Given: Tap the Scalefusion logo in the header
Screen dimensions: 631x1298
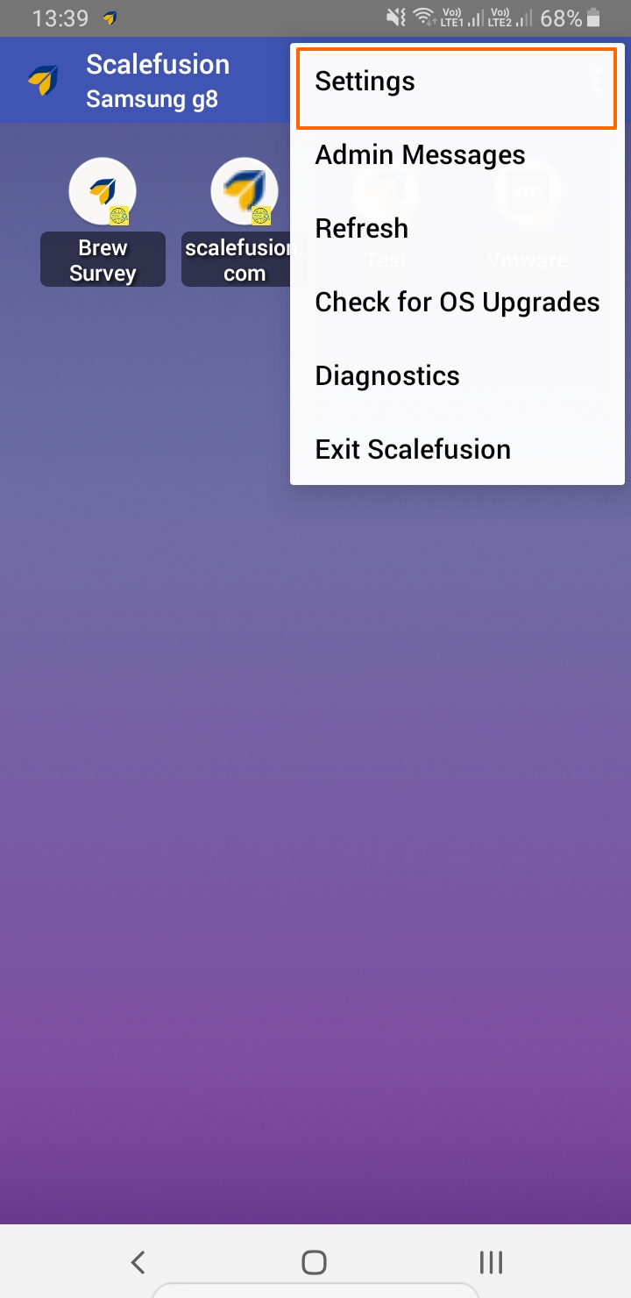Looking at the screenshot, I should pyautogui.click(x=43, y=80).
